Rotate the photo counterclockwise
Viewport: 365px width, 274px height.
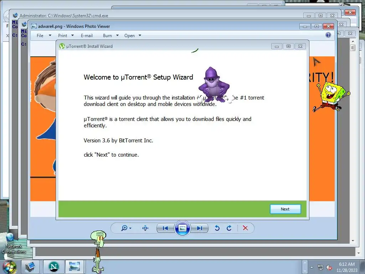click(217, 228)
